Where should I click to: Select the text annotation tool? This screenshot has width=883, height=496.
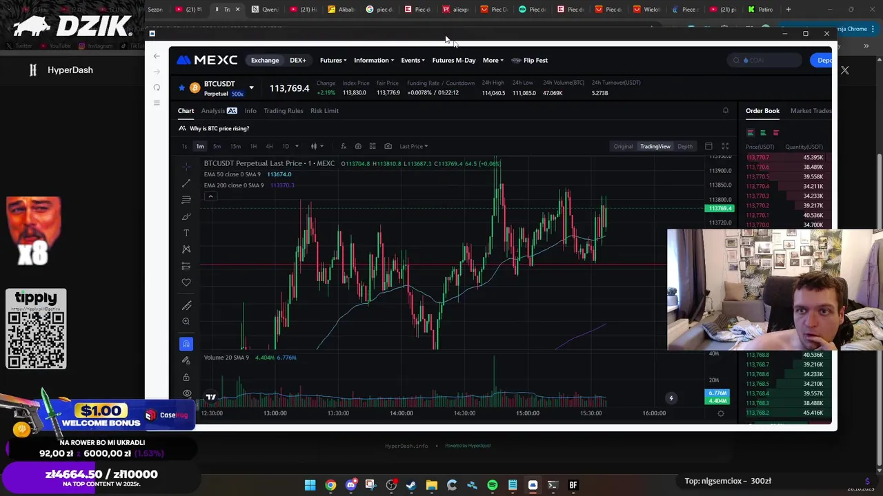point(186,233)
